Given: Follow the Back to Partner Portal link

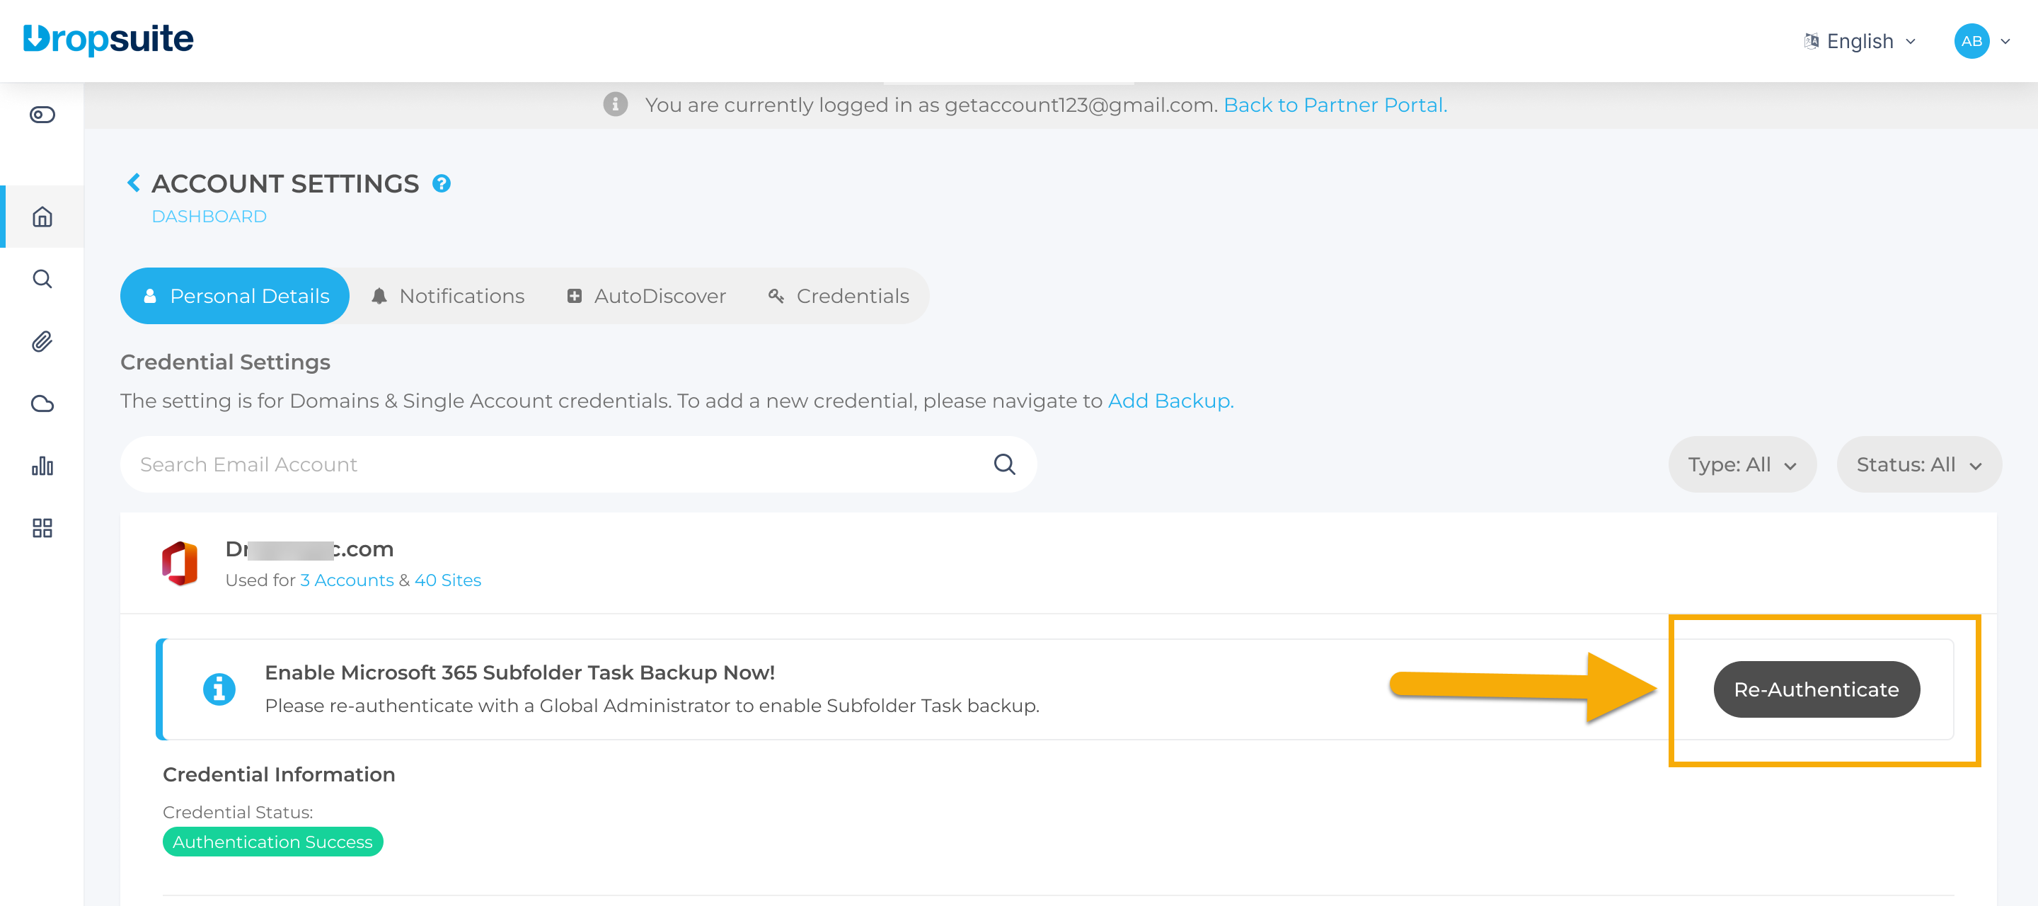Looking at the screenshot, I should click(x=1335, y=105).
